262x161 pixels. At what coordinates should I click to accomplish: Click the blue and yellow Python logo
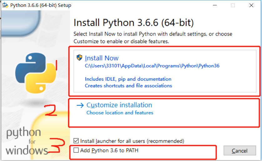click(36, 73)
